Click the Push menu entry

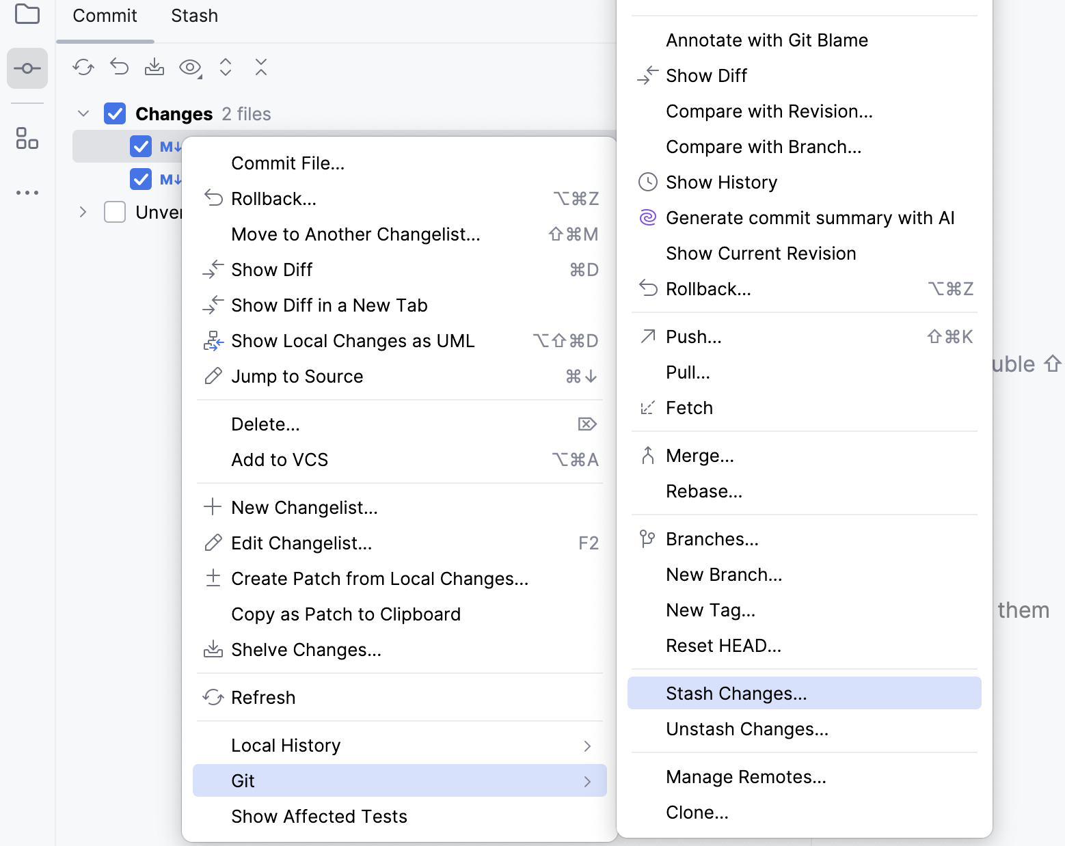pos(693,336)
